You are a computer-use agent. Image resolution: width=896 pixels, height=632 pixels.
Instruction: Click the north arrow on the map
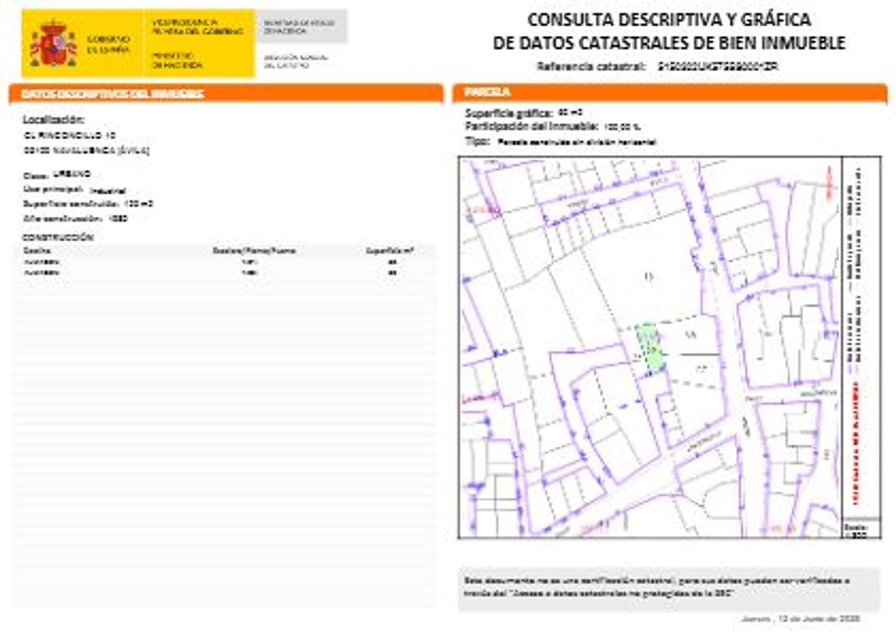(829, 182)
